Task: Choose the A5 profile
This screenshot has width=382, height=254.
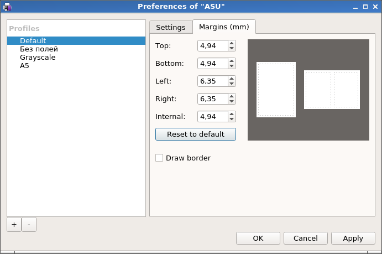Action: pos(24,65)
